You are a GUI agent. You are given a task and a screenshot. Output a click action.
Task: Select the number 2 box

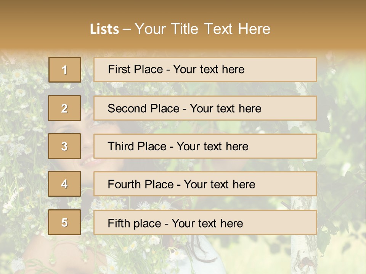[x=64, y=108]
